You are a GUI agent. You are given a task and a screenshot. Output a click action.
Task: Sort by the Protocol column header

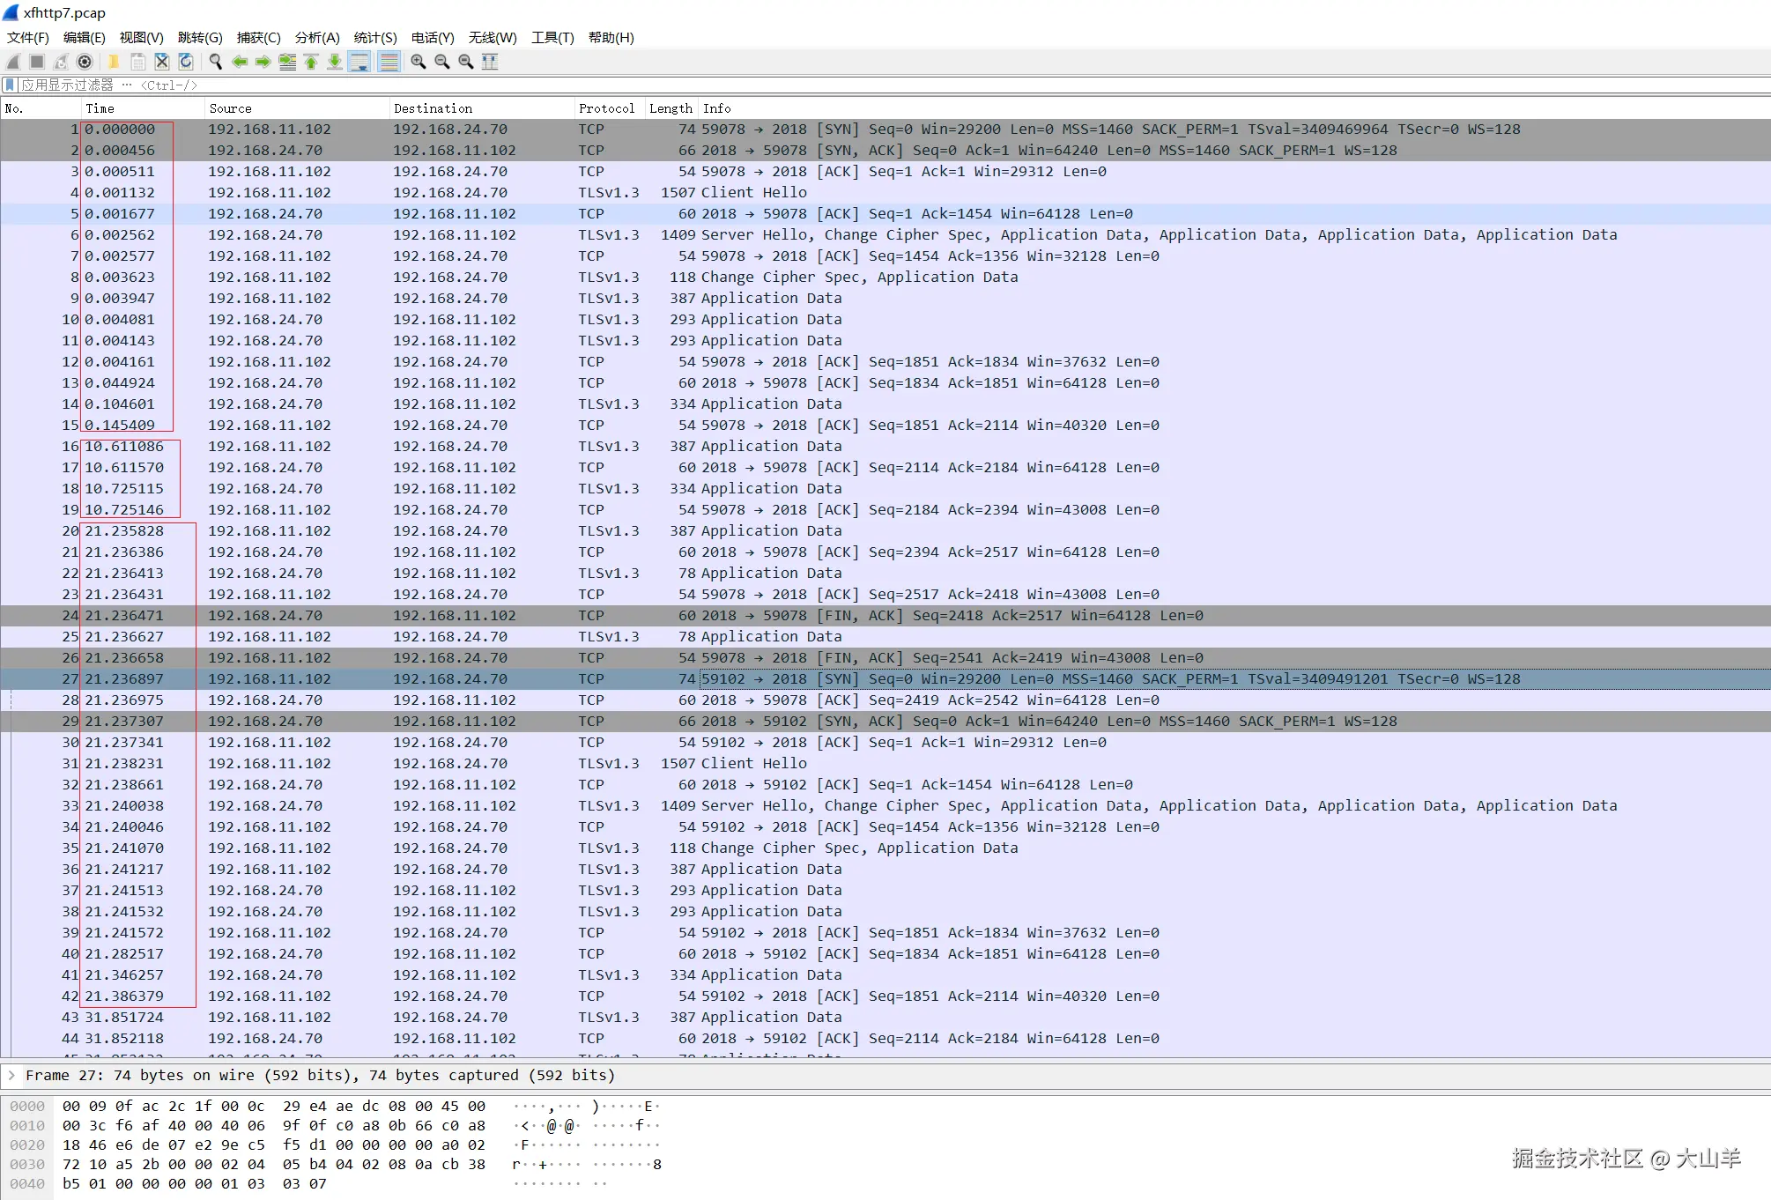[x=606, y=108]
